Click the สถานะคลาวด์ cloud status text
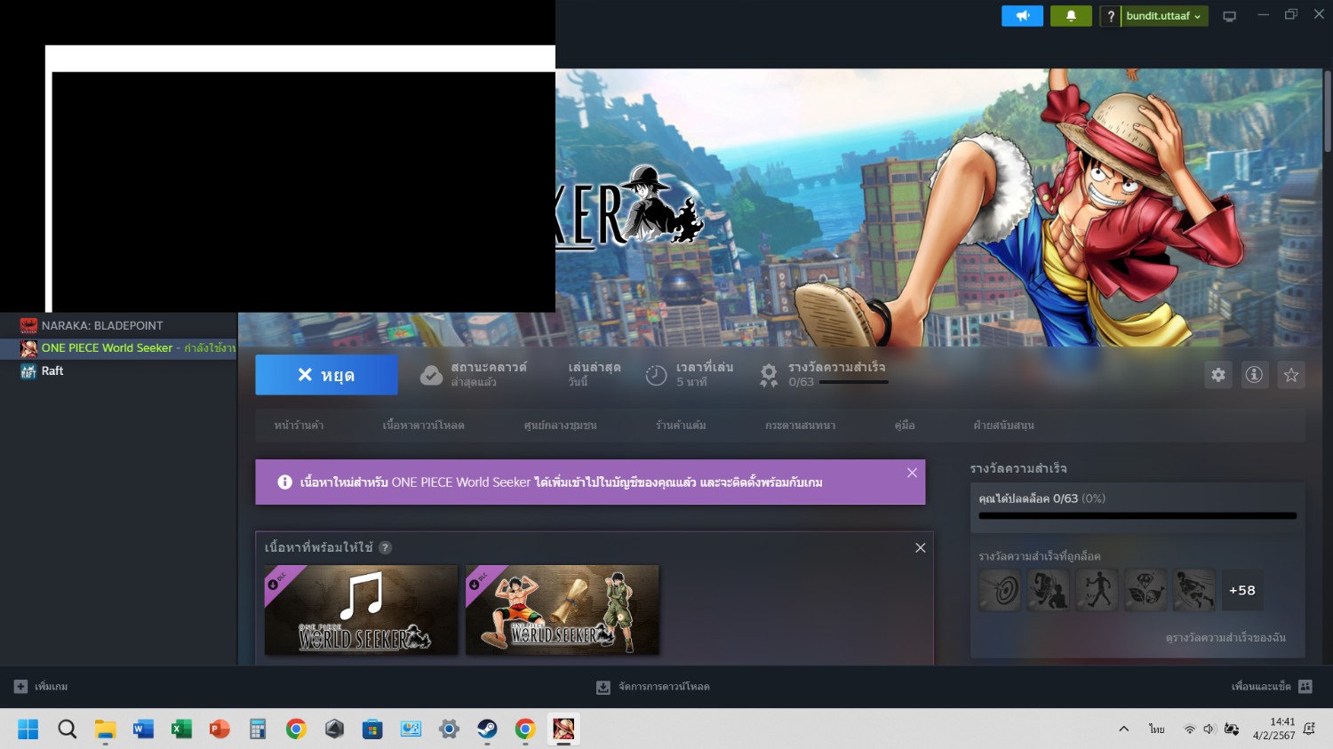 coord(489,374)
